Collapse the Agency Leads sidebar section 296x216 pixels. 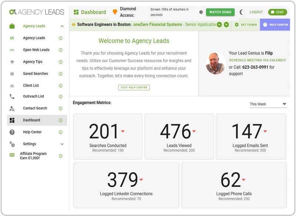click(62, 26)
